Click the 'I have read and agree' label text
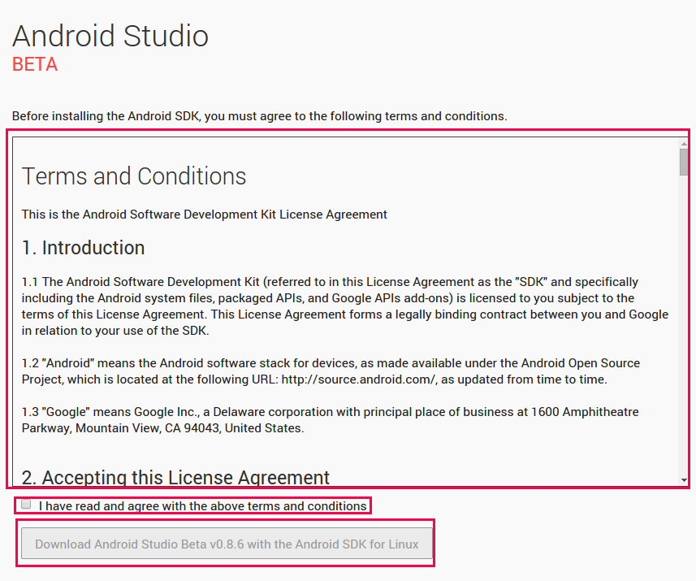 tap(202, 506)
